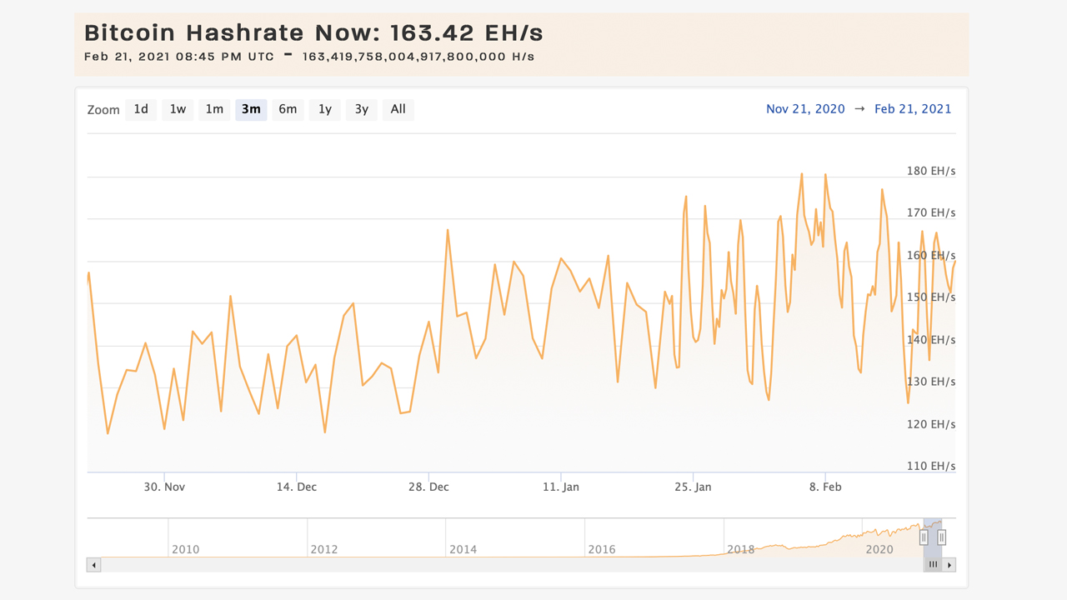
Task: Click the 2014 label in navigator
Action: tap(463, 549)
